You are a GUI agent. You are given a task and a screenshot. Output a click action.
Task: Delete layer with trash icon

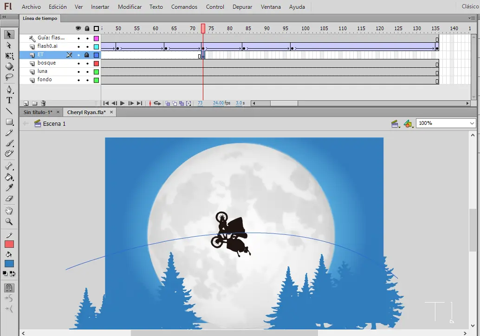(x=43, y=103)
